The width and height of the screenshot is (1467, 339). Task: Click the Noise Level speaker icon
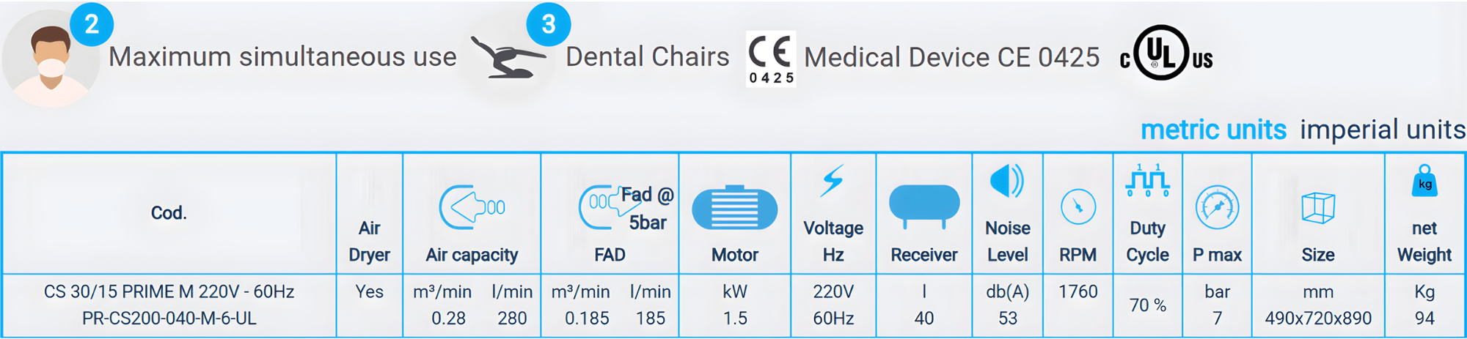tap(1007, 181)
